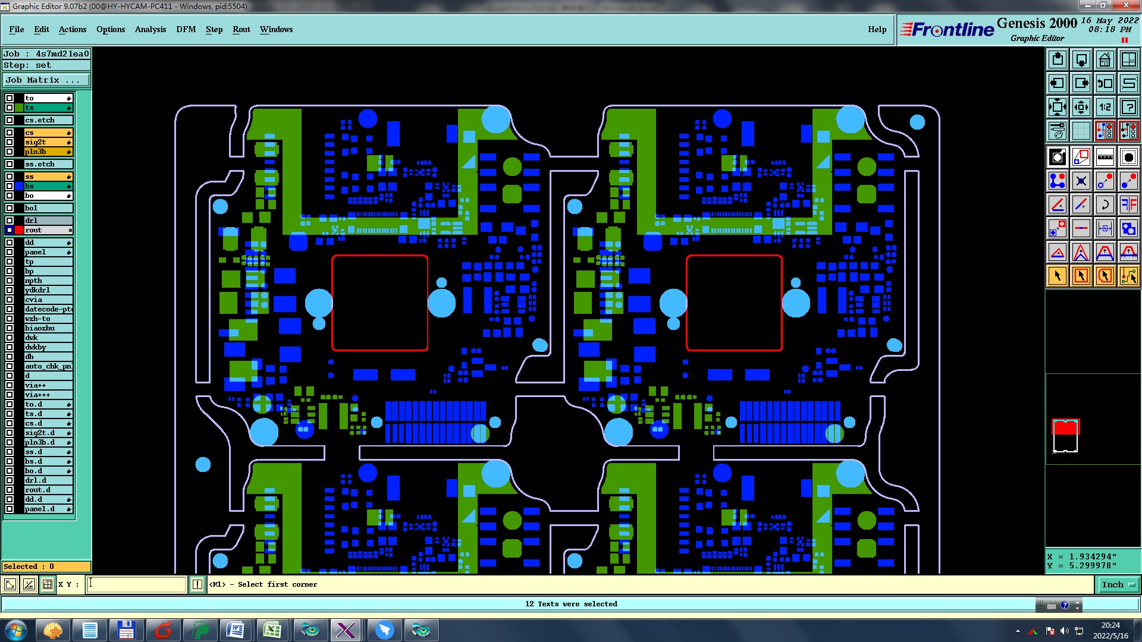Click the zoom out arrows icon
1142x642 pixels.
(x=1081, y=107)
